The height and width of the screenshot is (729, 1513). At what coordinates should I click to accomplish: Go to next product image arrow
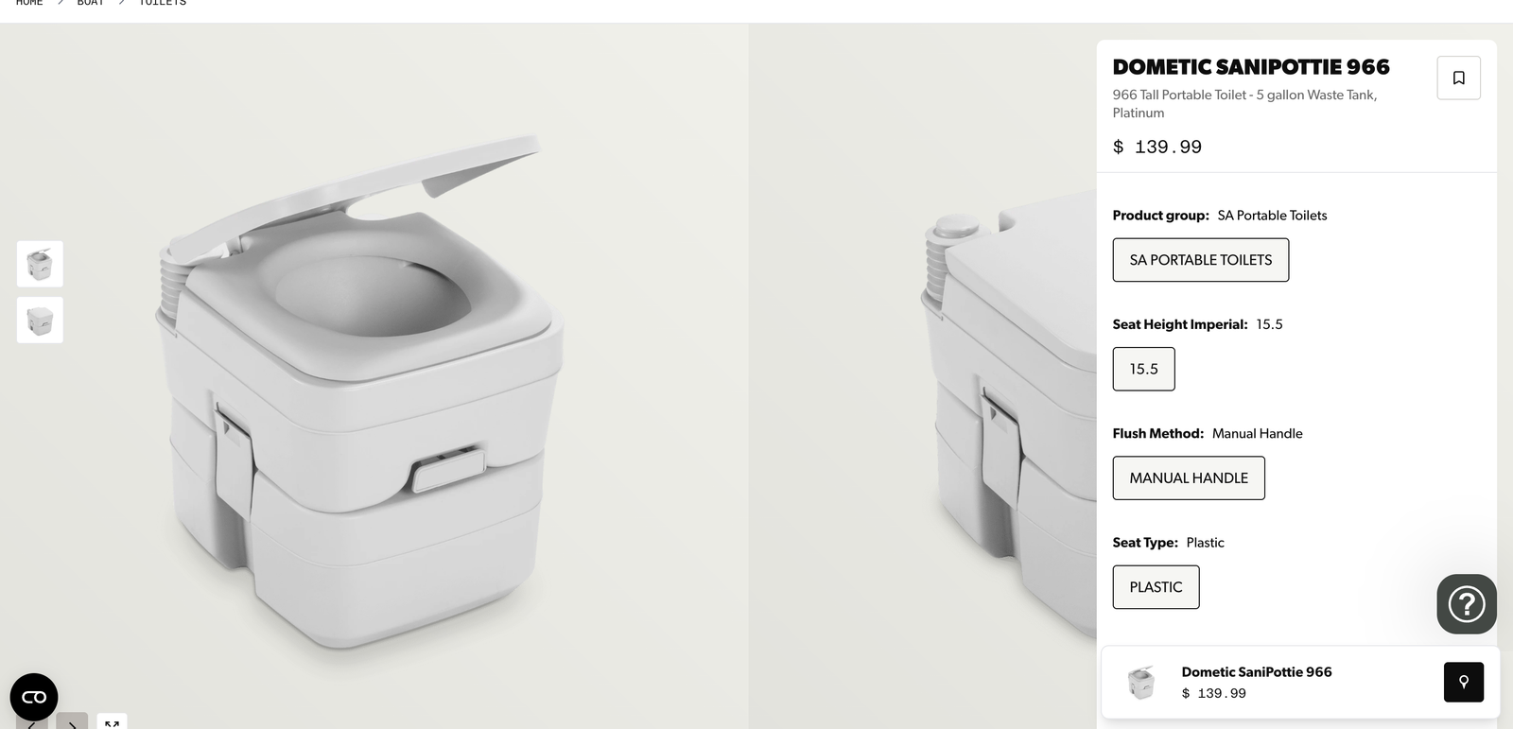click(x=72, y=721)
